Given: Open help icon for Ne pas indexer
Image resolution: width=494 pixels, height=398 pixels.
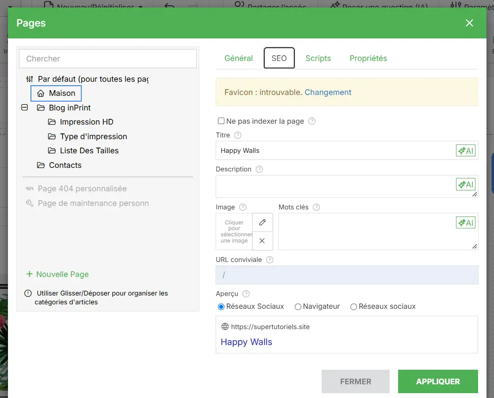Looking at the screenshot, I should tap(312, 121).
